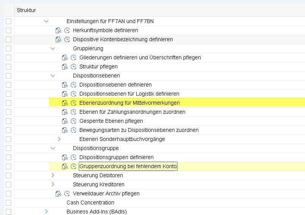Check the box beside Cash Concentration row
305x215 pixels.
(8, 203)
